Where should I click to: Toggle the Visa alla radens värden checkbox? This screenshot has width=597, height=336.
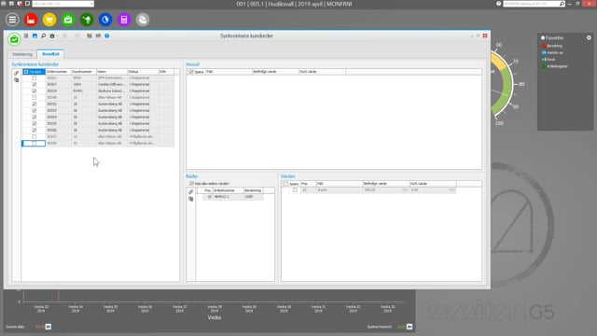pyautogui.click(x=191, y=184)
